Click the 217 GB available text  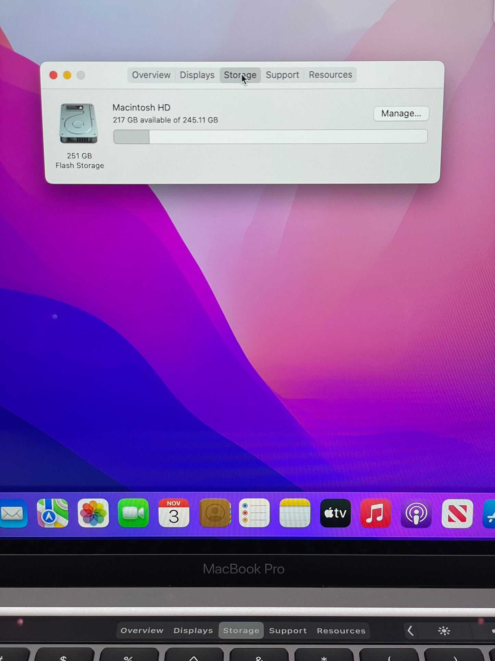(x=165, y=120)
